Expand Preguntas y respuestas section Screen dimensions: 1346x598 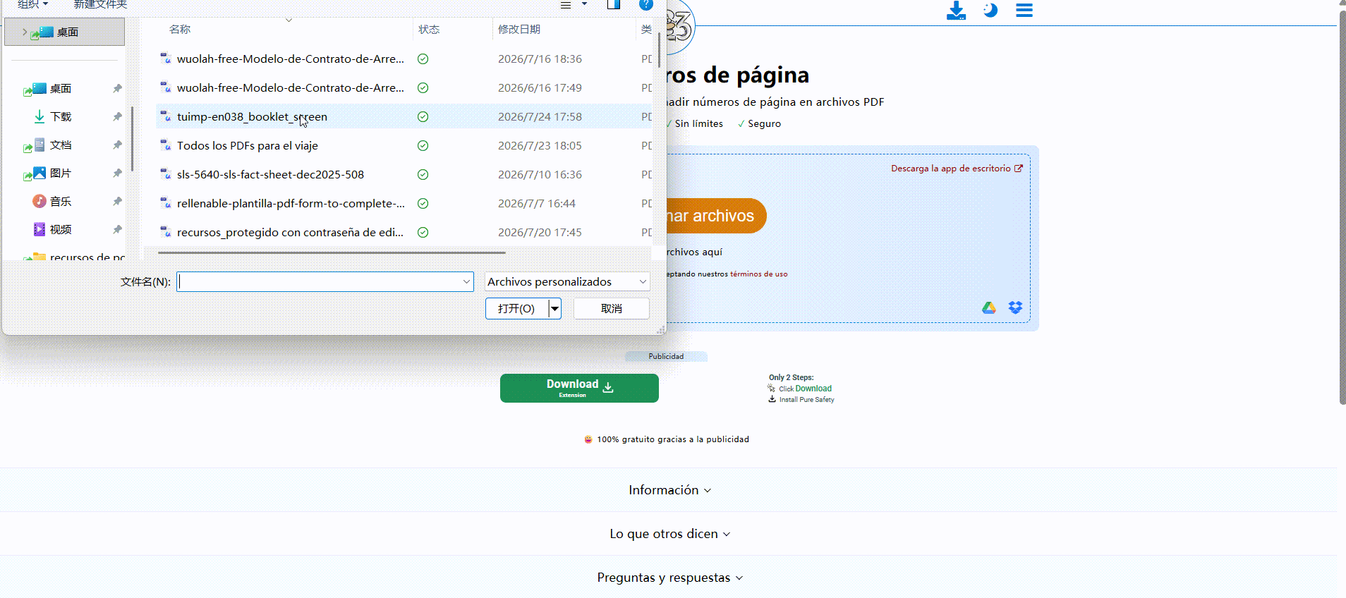[669, 578]
